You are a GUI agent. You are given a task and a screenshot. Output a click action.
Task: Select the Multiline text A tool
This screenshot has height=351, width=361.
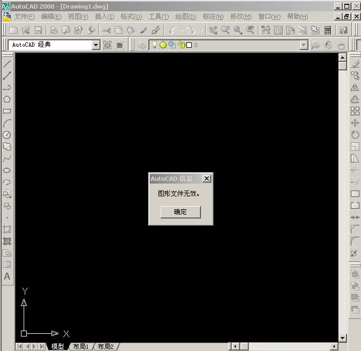tap(7, 276)
